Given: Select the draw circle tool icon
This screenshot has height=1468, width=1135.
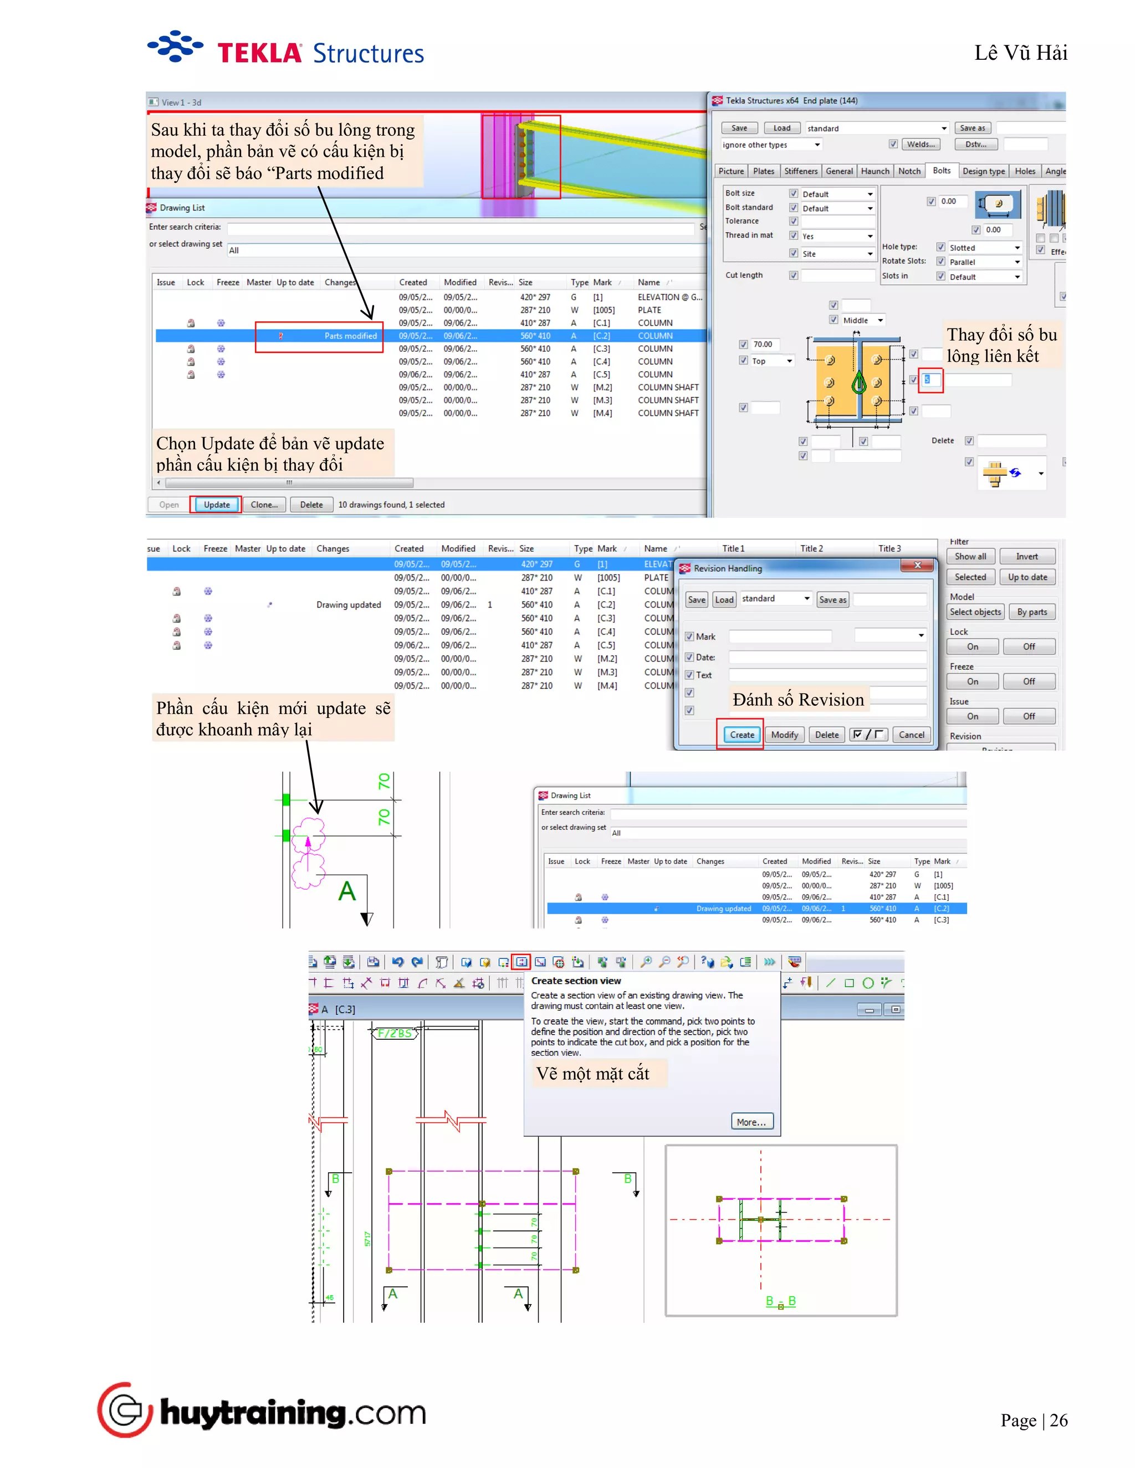Looking at the screenshot, I should click(868, 983).
